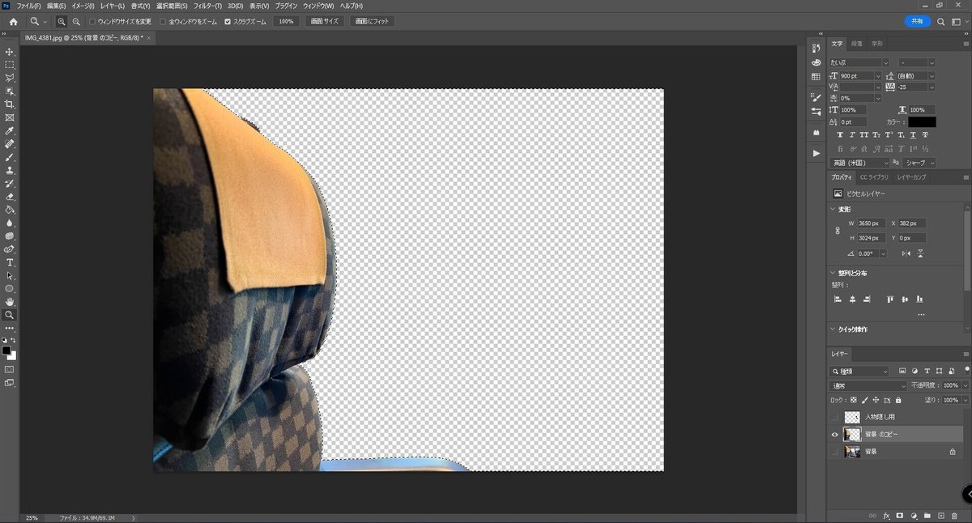Screen dimensions: 972x523
Task: Select the Brush tool
Action: pos(10,157)
